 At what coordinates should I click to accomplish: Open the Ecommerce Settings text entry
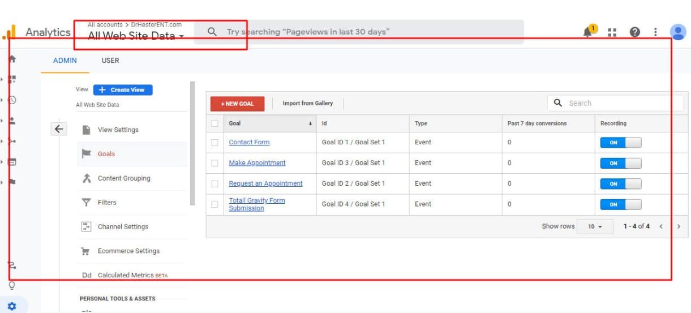[x=128, y=251]
